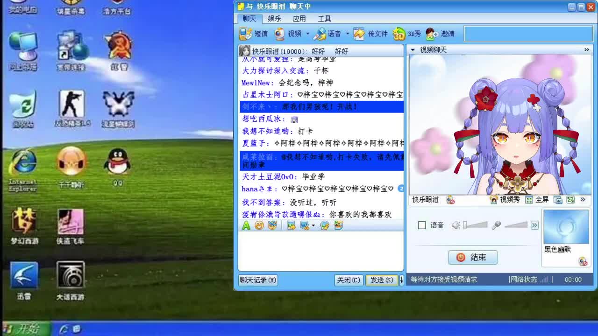Click 传文件 to send a file

(371, 34)
